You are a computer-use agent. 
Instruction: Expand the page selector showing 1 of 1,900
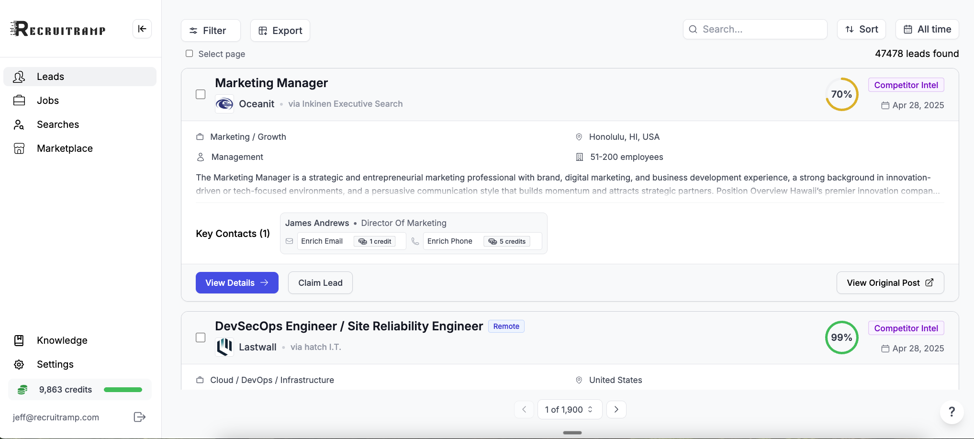569,409
